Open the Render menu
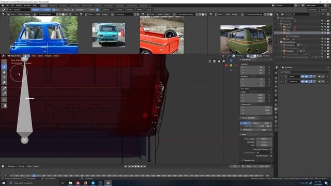This screenshot has width=331, height=186. (x=19, y=6)
